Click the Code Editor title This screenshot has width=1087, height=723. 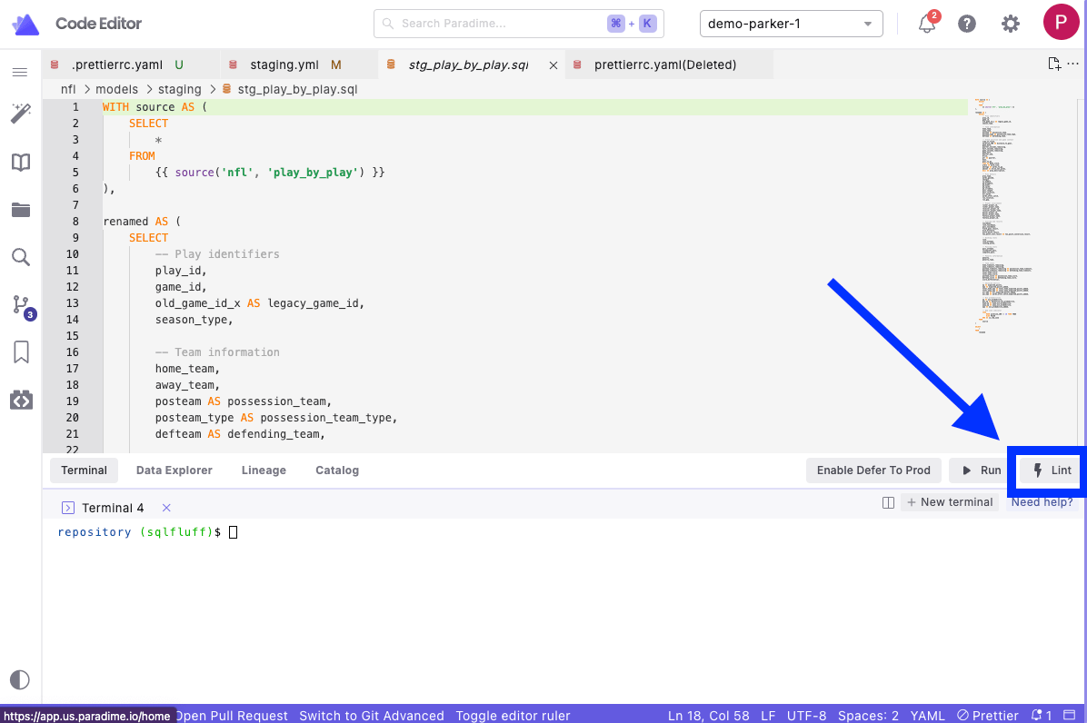click(98, 24)
